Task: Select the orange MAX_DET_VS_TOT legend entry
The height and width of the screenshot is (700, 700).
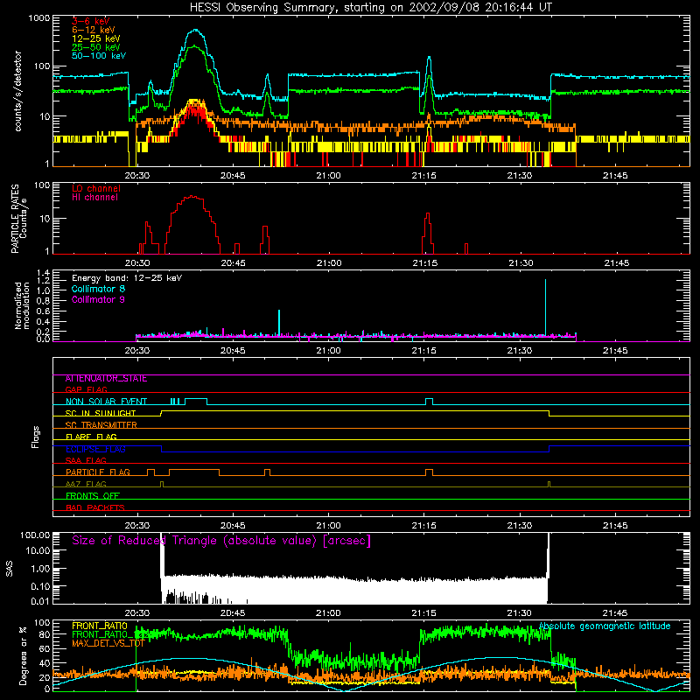Action: (x=108, y=643)
